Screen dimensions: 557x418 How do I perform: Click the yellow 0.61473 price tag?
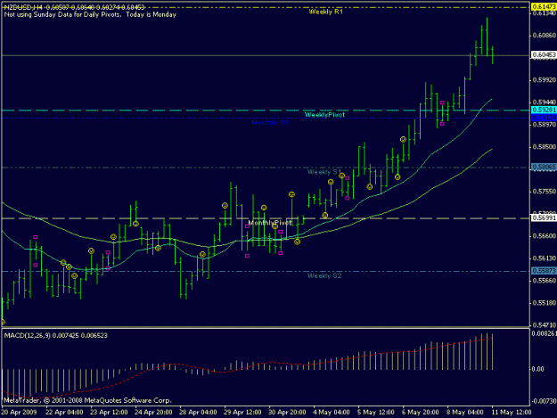click(544, 7)
